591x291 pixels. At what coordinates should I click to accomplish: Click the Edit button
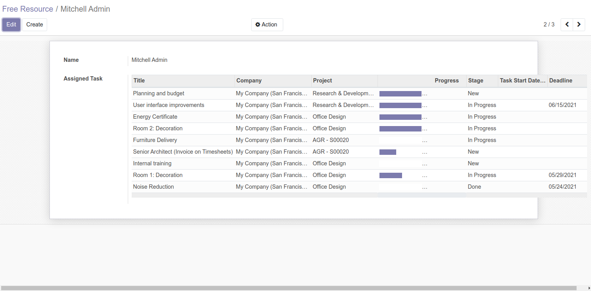[x=11, y=25]
